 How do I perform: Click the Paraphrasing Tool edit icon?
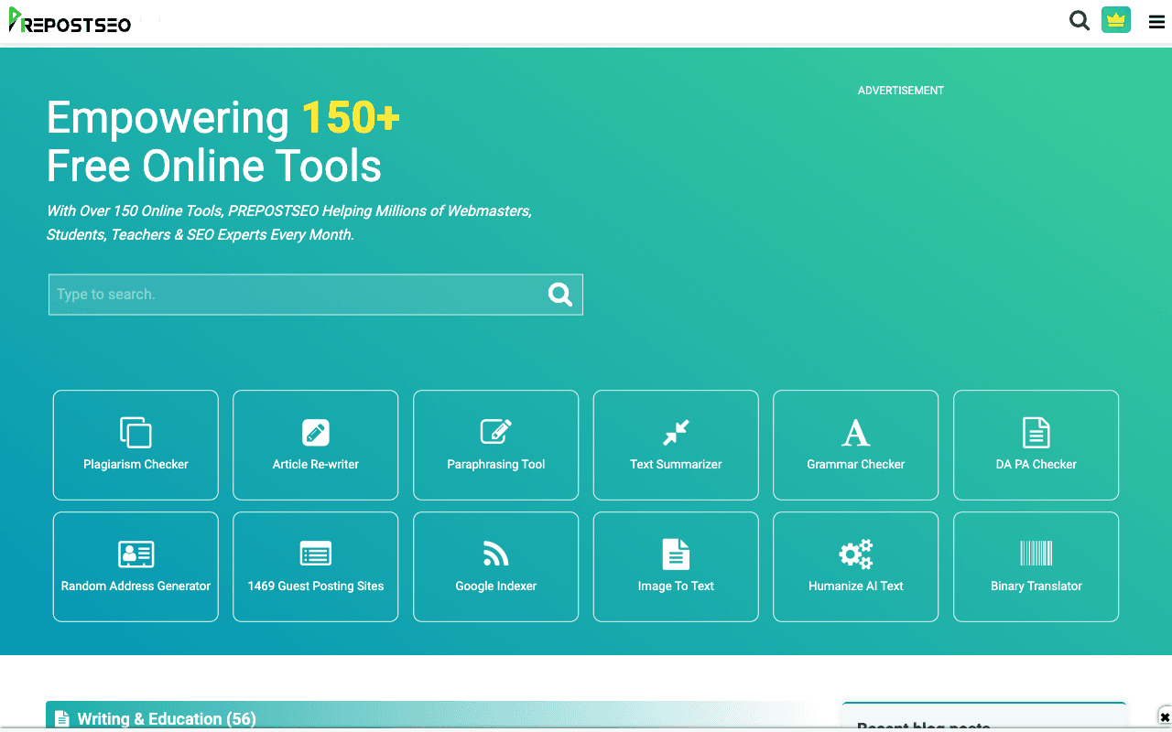click(x=495, y=432)
